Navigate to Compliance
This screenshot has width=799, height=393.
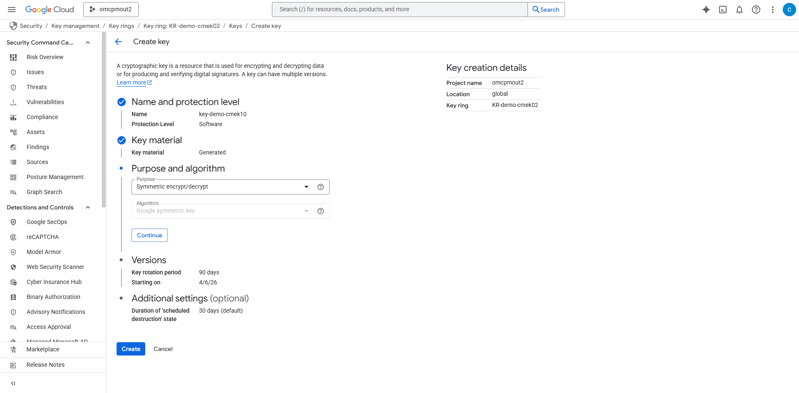coord(42,117)
